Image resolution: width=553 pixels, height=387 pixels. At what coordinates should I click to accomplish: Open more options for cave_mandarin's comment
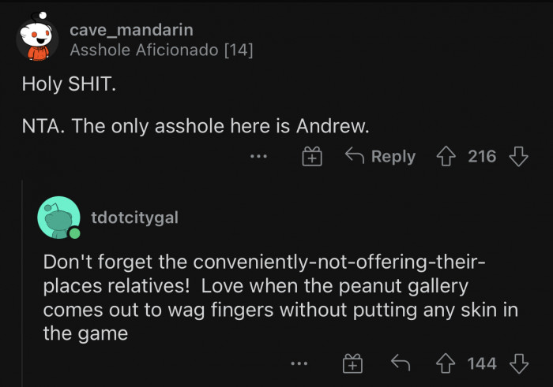tap(258, 157)
